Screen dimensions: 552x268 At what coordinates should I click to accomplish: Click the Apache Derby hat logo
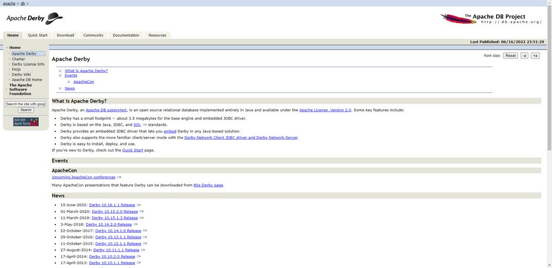(x=34, y=18)
